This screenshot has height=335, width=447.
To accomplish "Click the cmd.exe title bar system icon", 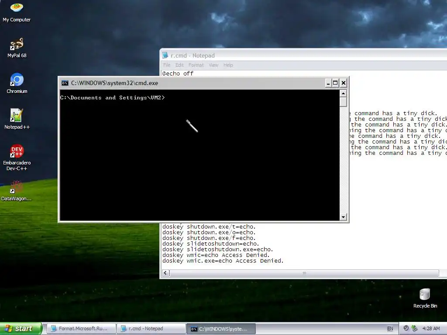I will [65, 83].
